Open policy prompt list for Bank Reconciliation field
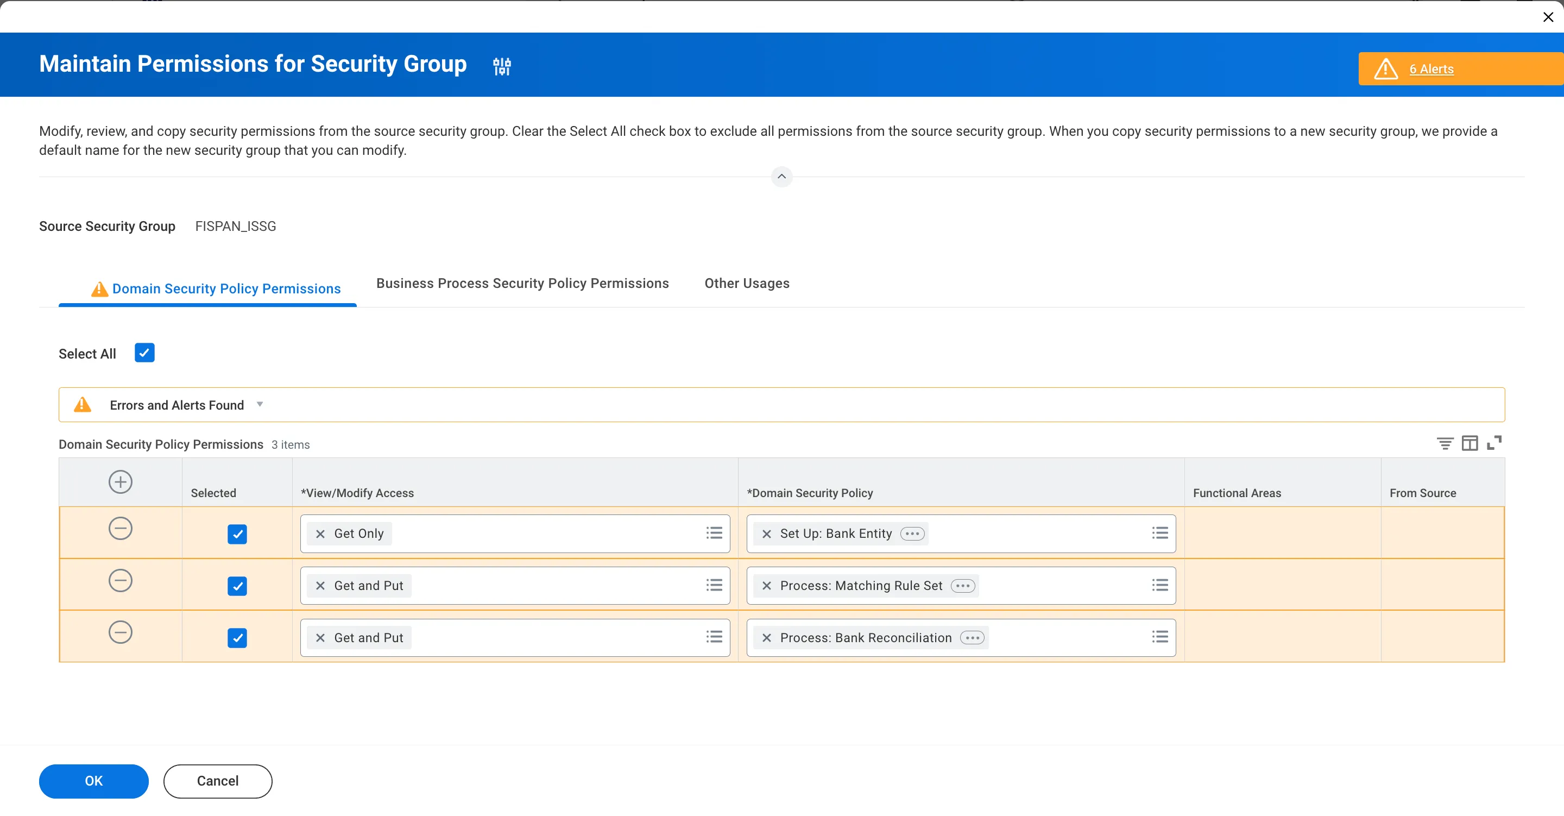Image resolution: width=1564 pixels, height=816 pixels. pyautogui.click(x=1159, y=637)
